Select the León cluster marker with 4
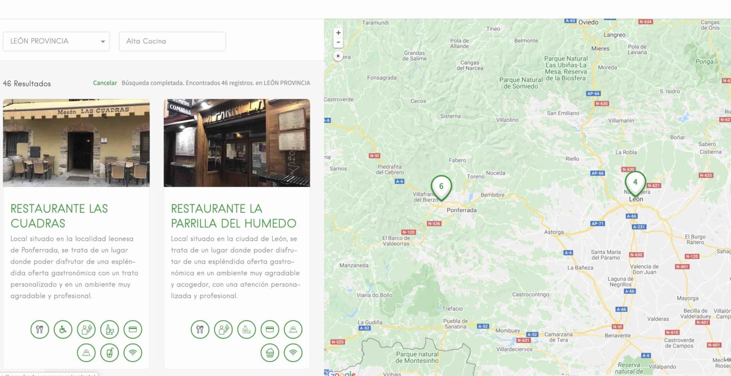The width and height of the screenshot is (731, 376). coord(635,182)
